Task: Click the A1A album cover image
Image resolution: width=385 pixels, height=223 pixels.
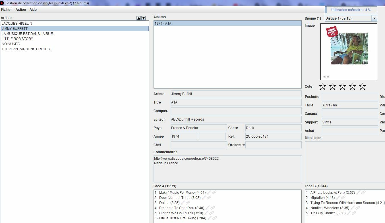Action: [349, 51]
